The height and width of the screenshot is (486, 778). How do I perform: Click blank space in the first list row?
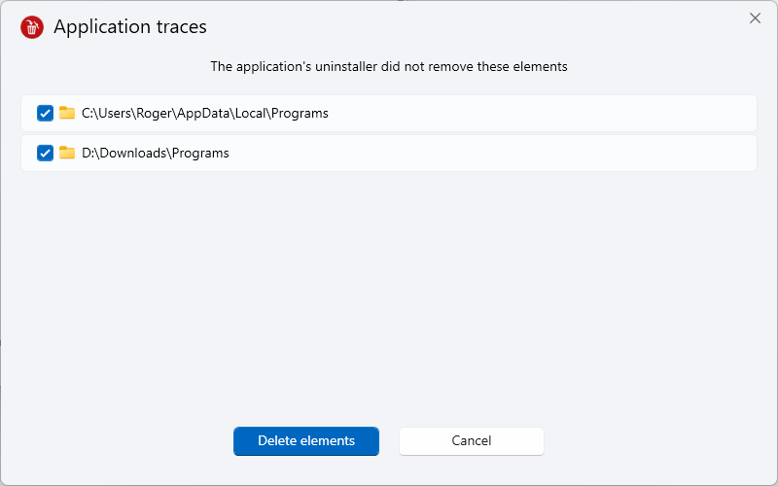[x=541, y=113]
